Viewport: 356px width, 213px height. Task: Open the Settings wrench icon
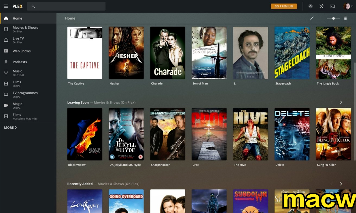click(321, 6)
